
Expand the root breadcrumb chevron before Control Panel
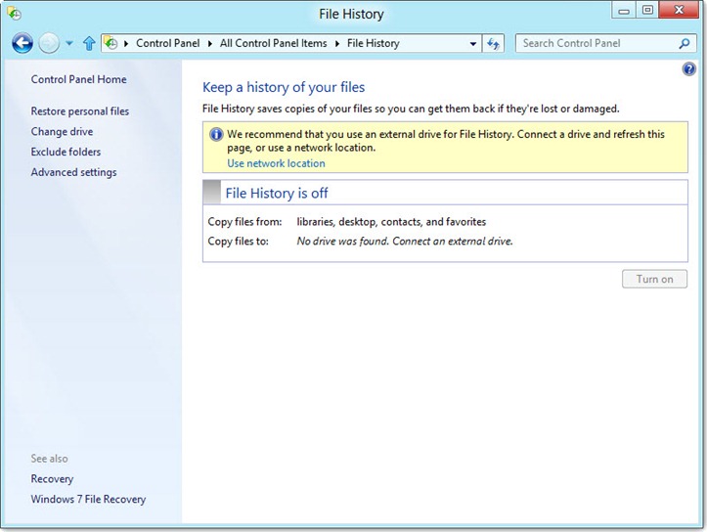126,43
